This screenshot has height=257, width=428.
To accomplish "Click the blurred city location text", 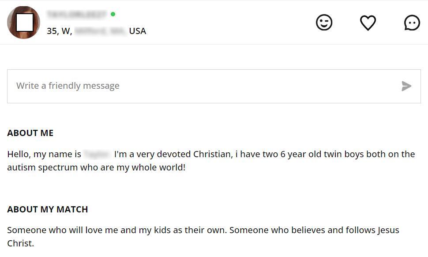I will (x=101, y=31).
